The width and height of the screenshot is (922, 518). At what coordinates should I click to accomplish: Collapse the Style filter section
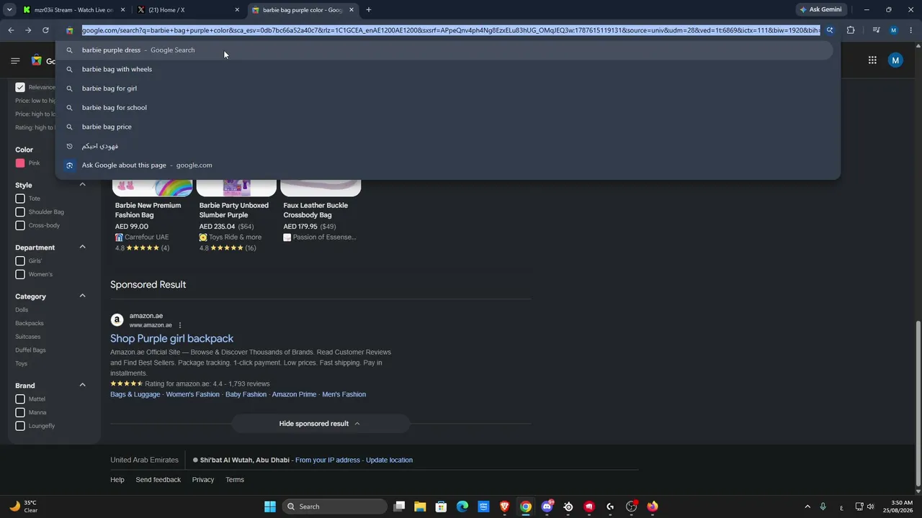(x=82, y=185)
